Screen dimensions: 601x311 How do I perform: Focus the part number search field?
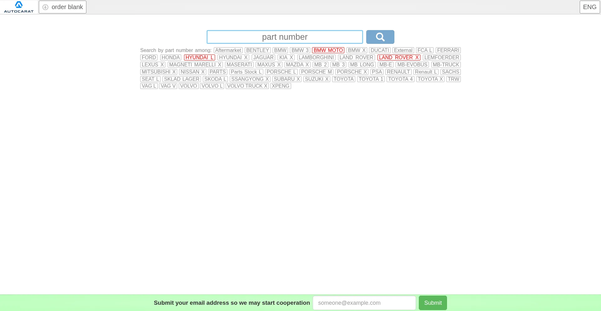[x=285, y=37]
